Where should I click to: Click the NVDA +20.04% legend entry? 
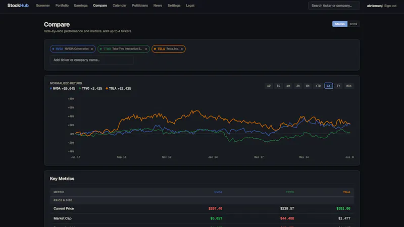point(63,89)
